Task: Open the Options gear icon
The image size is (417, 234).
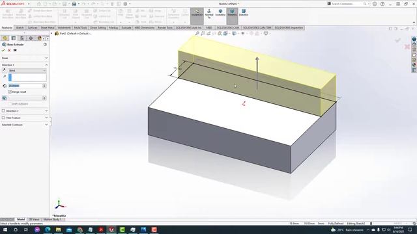Action: 125,4
